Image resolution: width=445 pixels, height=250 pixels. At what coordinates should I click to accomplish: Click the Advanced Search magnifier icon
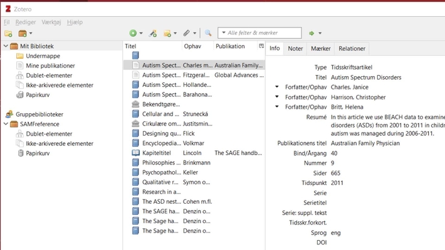pyautogui.click(x=208, y=33)
